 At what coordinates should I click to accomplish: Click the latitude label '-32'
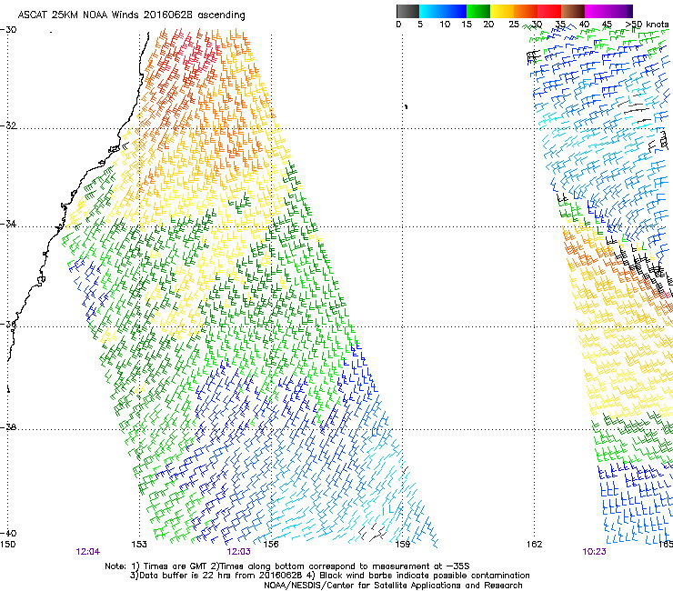pyautogui.click(x=8, y=125)
